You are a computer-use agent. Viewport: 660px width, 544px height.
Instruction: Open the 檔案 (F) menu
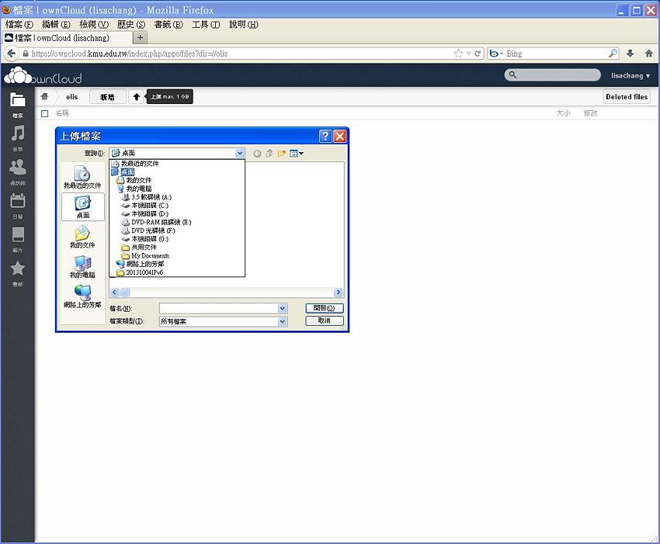coord(19,24)
